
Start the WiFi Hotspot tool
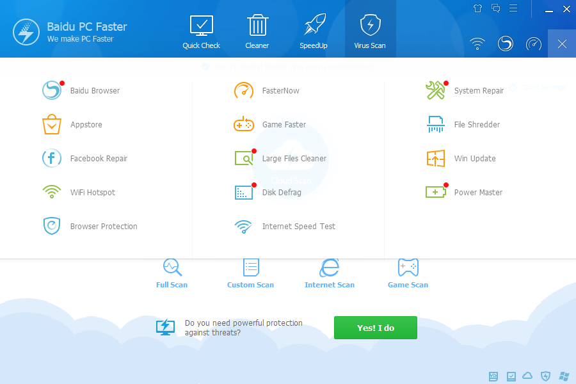(x=78, y=192)
